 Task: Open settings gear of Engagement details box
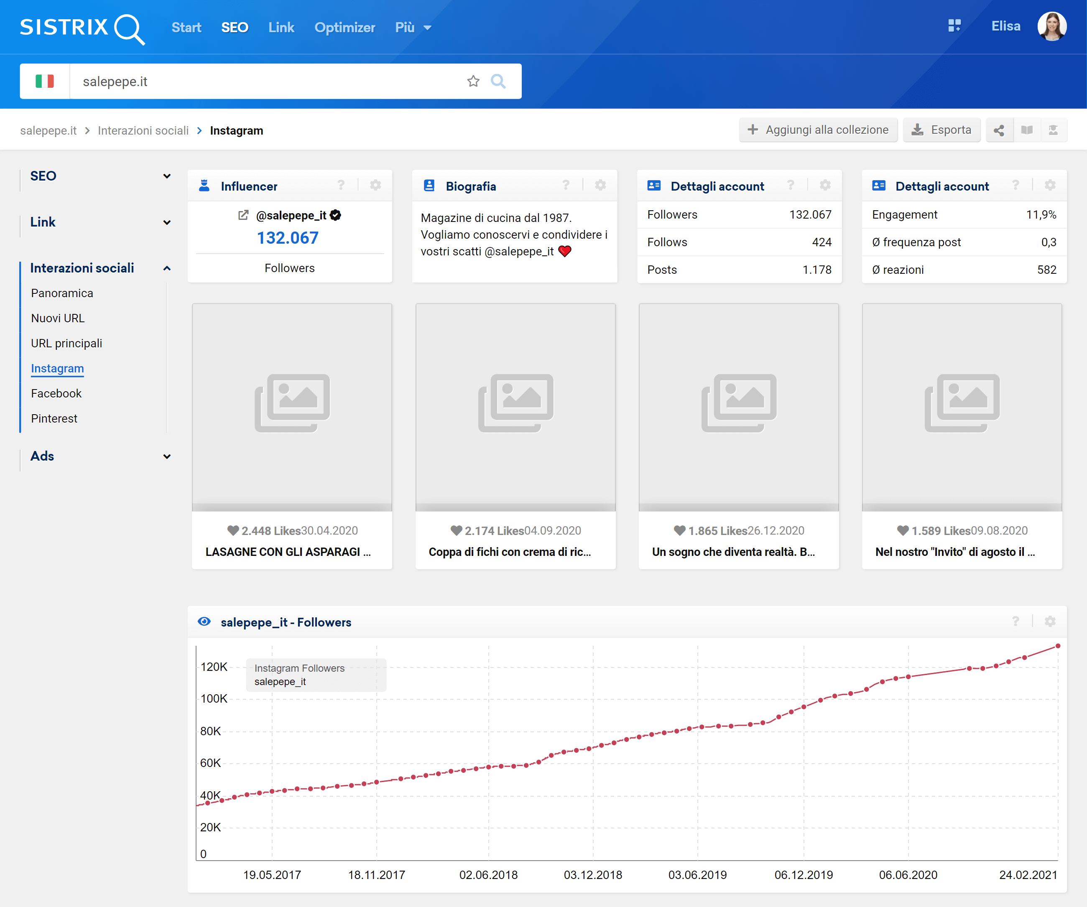click(x=1050, y=185)
